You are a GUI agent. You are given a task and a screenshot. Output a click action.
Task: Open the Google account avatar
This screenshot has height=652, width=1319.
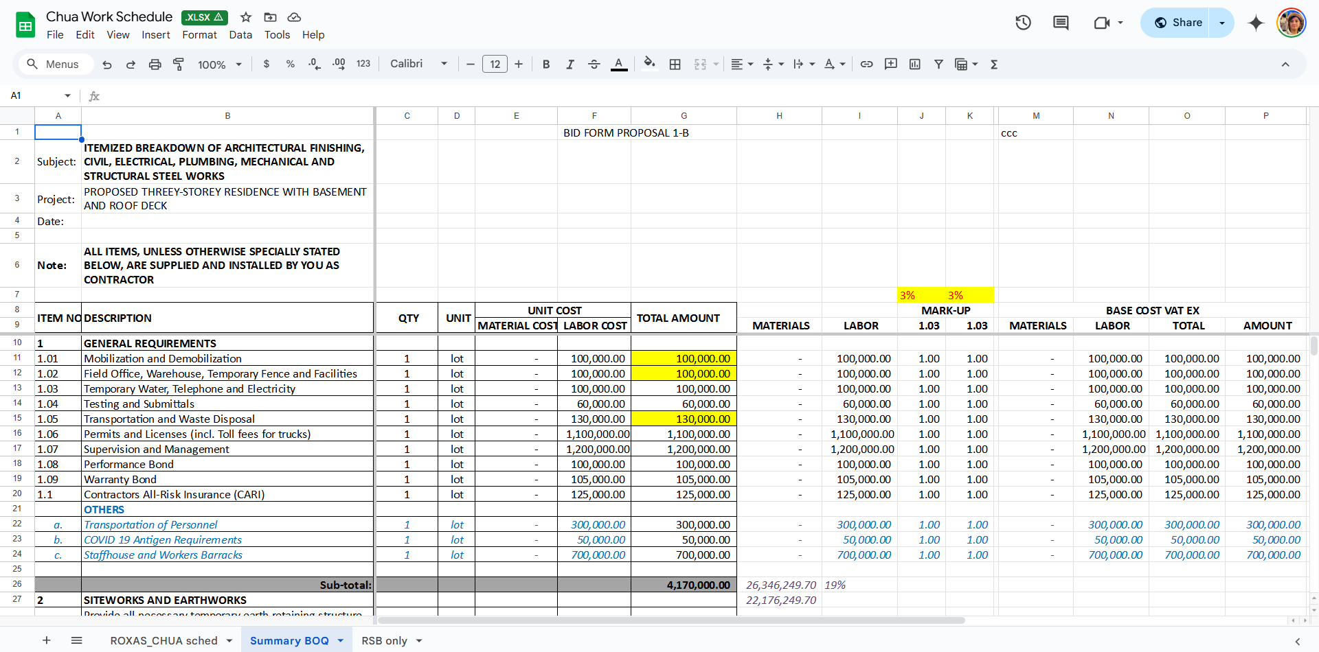pyautogui.click(x=1292, y=23)
